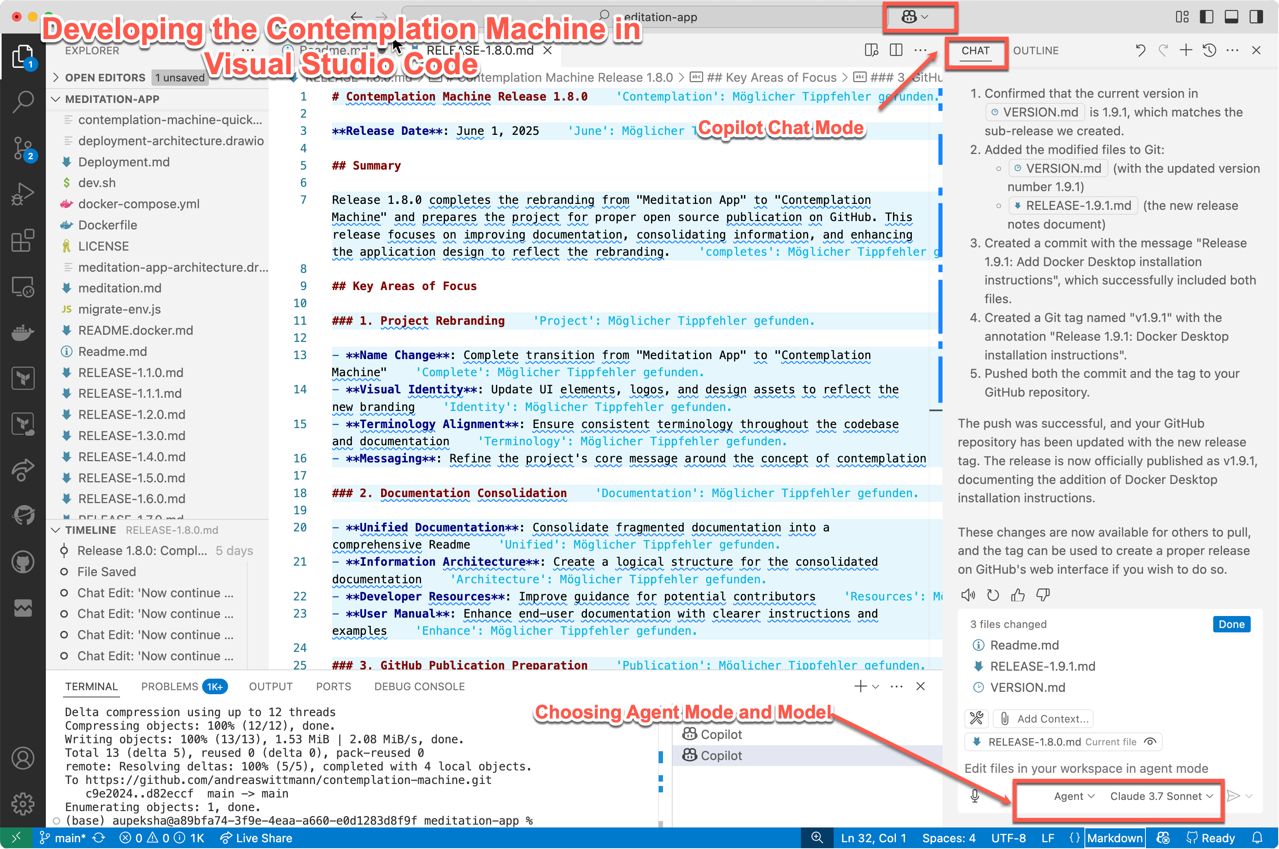The image size is (1279, 849).
Task: Open the chat tools configuration icon
Action: tap(976, 719)
